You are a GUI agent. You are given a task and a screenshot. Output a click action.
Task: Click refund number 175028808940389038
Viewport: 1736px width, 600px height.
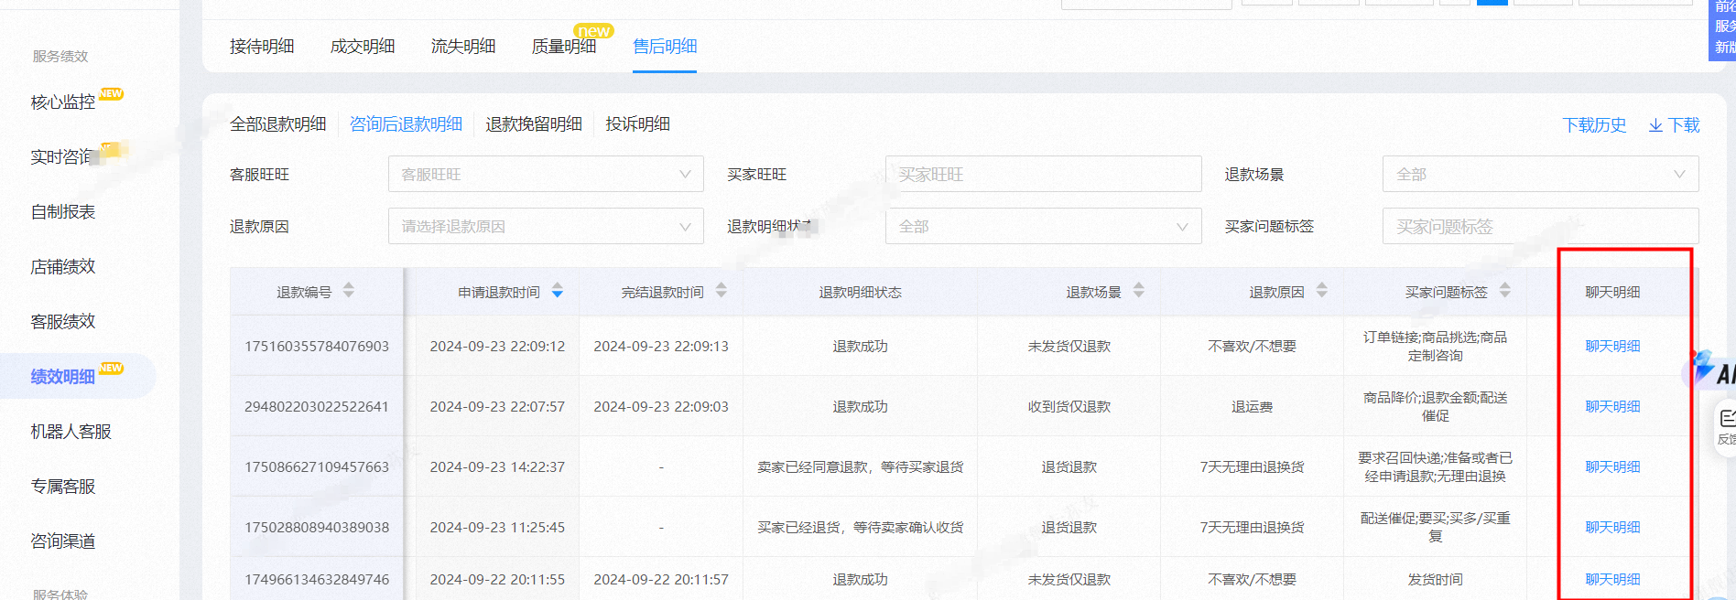pos(317,527)
